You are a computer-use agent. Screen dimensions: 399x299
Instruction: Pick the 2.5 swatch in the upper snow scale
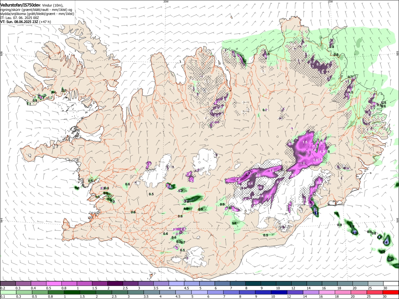[x=131, y=284]
